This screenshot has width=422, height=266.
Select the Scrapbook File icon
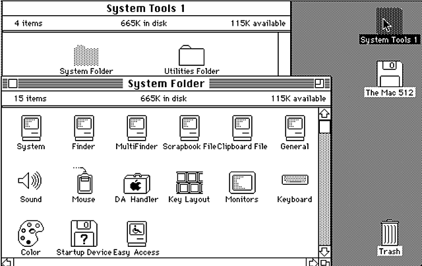pos(189,128)
